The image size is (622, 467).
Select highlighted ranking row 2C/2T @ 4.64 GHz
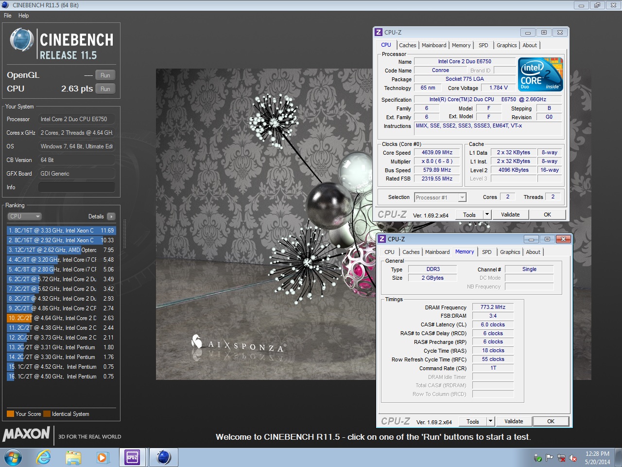pos(61,318)
